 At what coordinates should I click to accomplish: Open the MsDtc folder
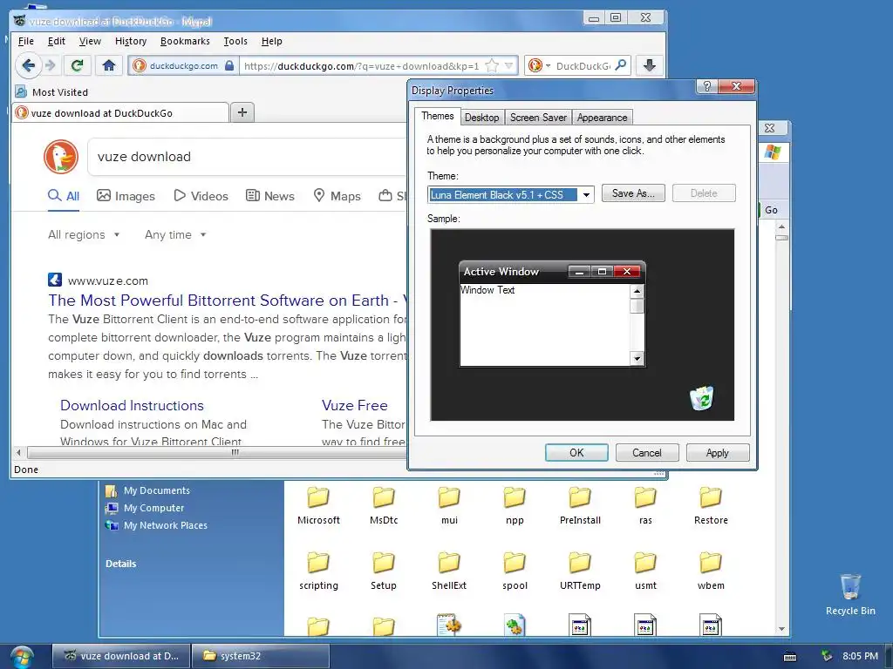tap(384, 505)
